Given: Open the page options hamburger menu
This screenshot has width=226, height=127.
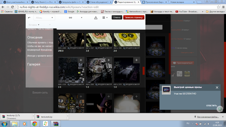Looking at the screenshot, I should coord(105,18).
